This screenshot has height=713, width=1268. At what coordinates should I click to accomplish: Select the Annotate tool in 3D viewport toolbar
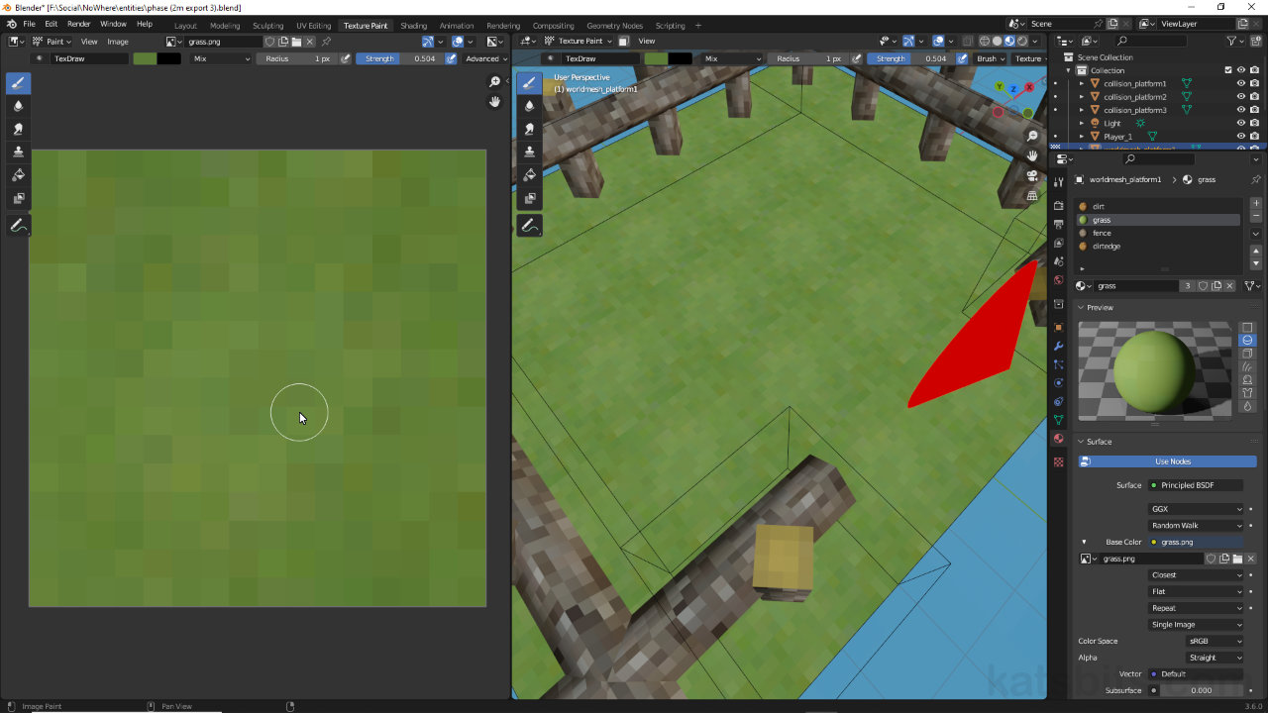pos(529,226)
